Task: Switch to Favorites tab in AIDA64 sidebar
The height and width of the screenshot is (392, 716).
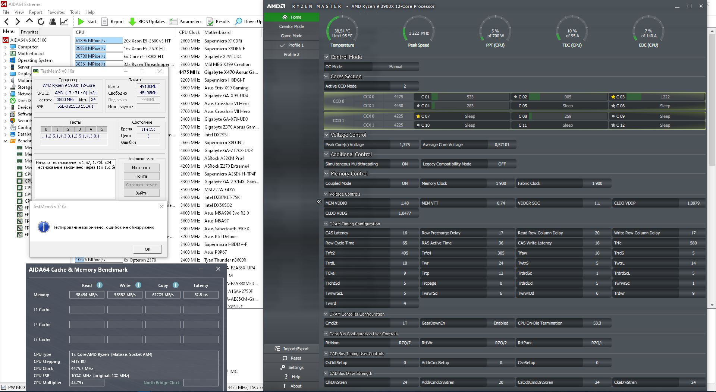Action: tap(29, 32)
